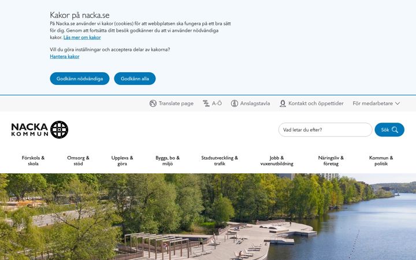Open Hantera kakor link

pyautogui.click(x=65, y=57)
